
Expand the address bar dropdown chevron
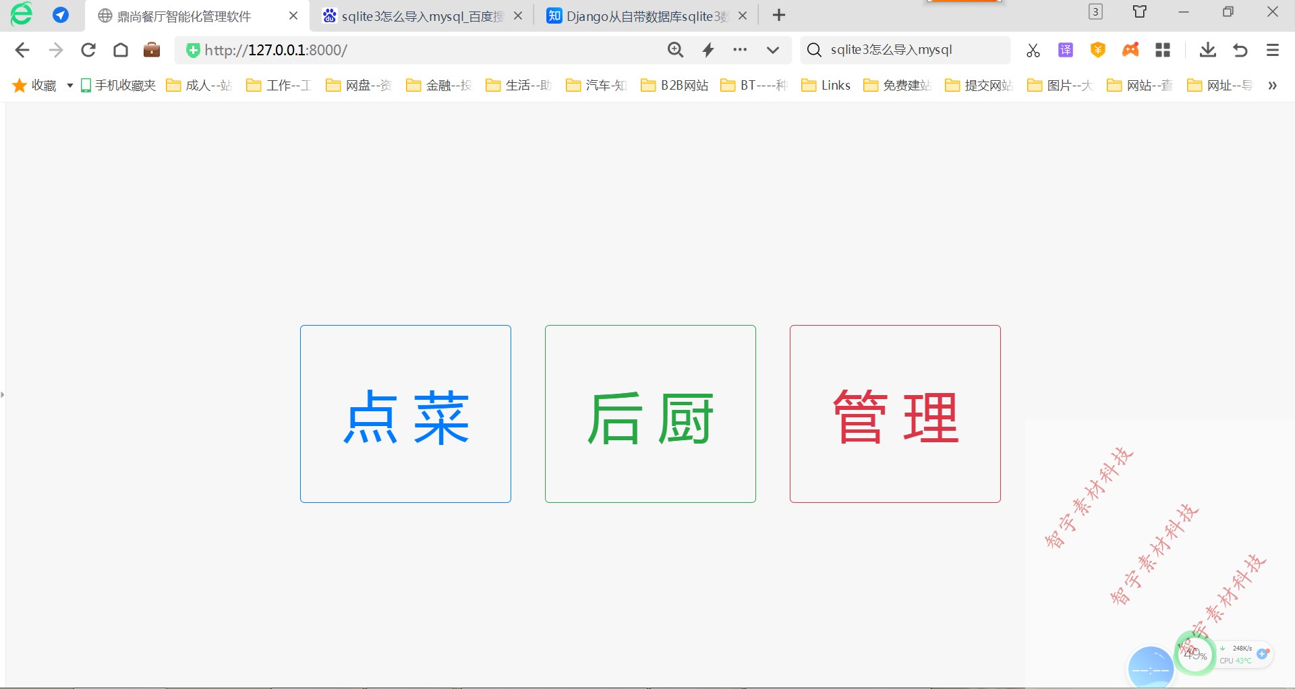(x=773, y=50)
